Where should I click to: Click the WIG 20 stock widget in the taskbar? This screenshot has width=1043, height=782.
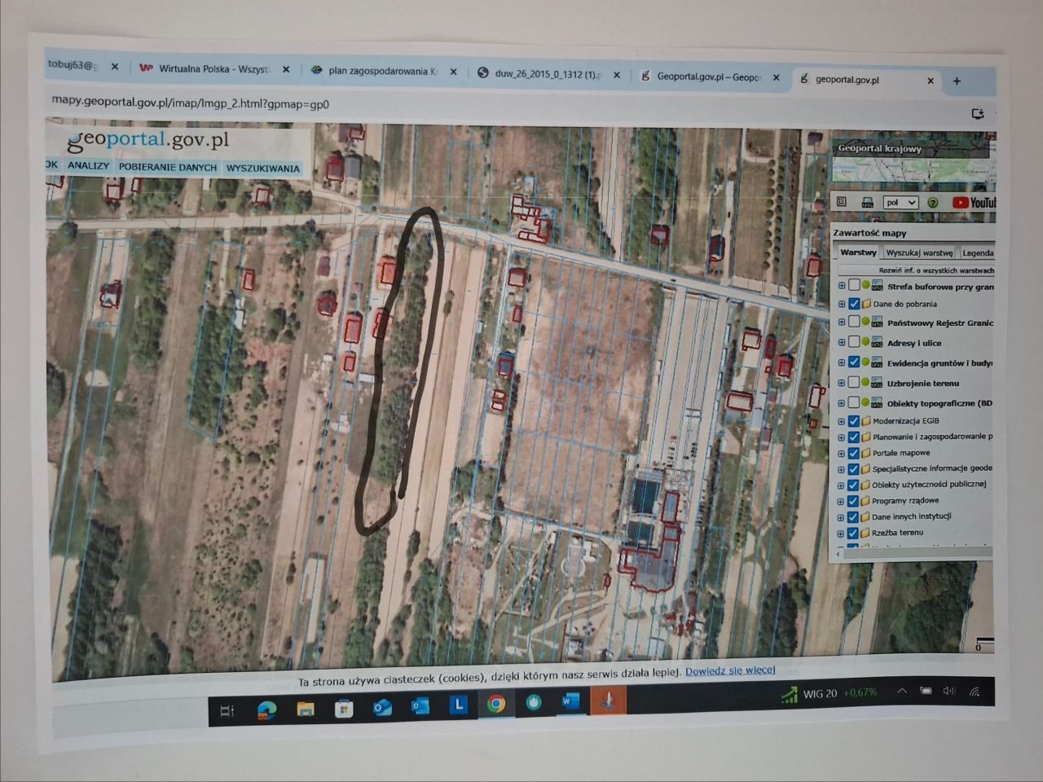tap(830, 694)
